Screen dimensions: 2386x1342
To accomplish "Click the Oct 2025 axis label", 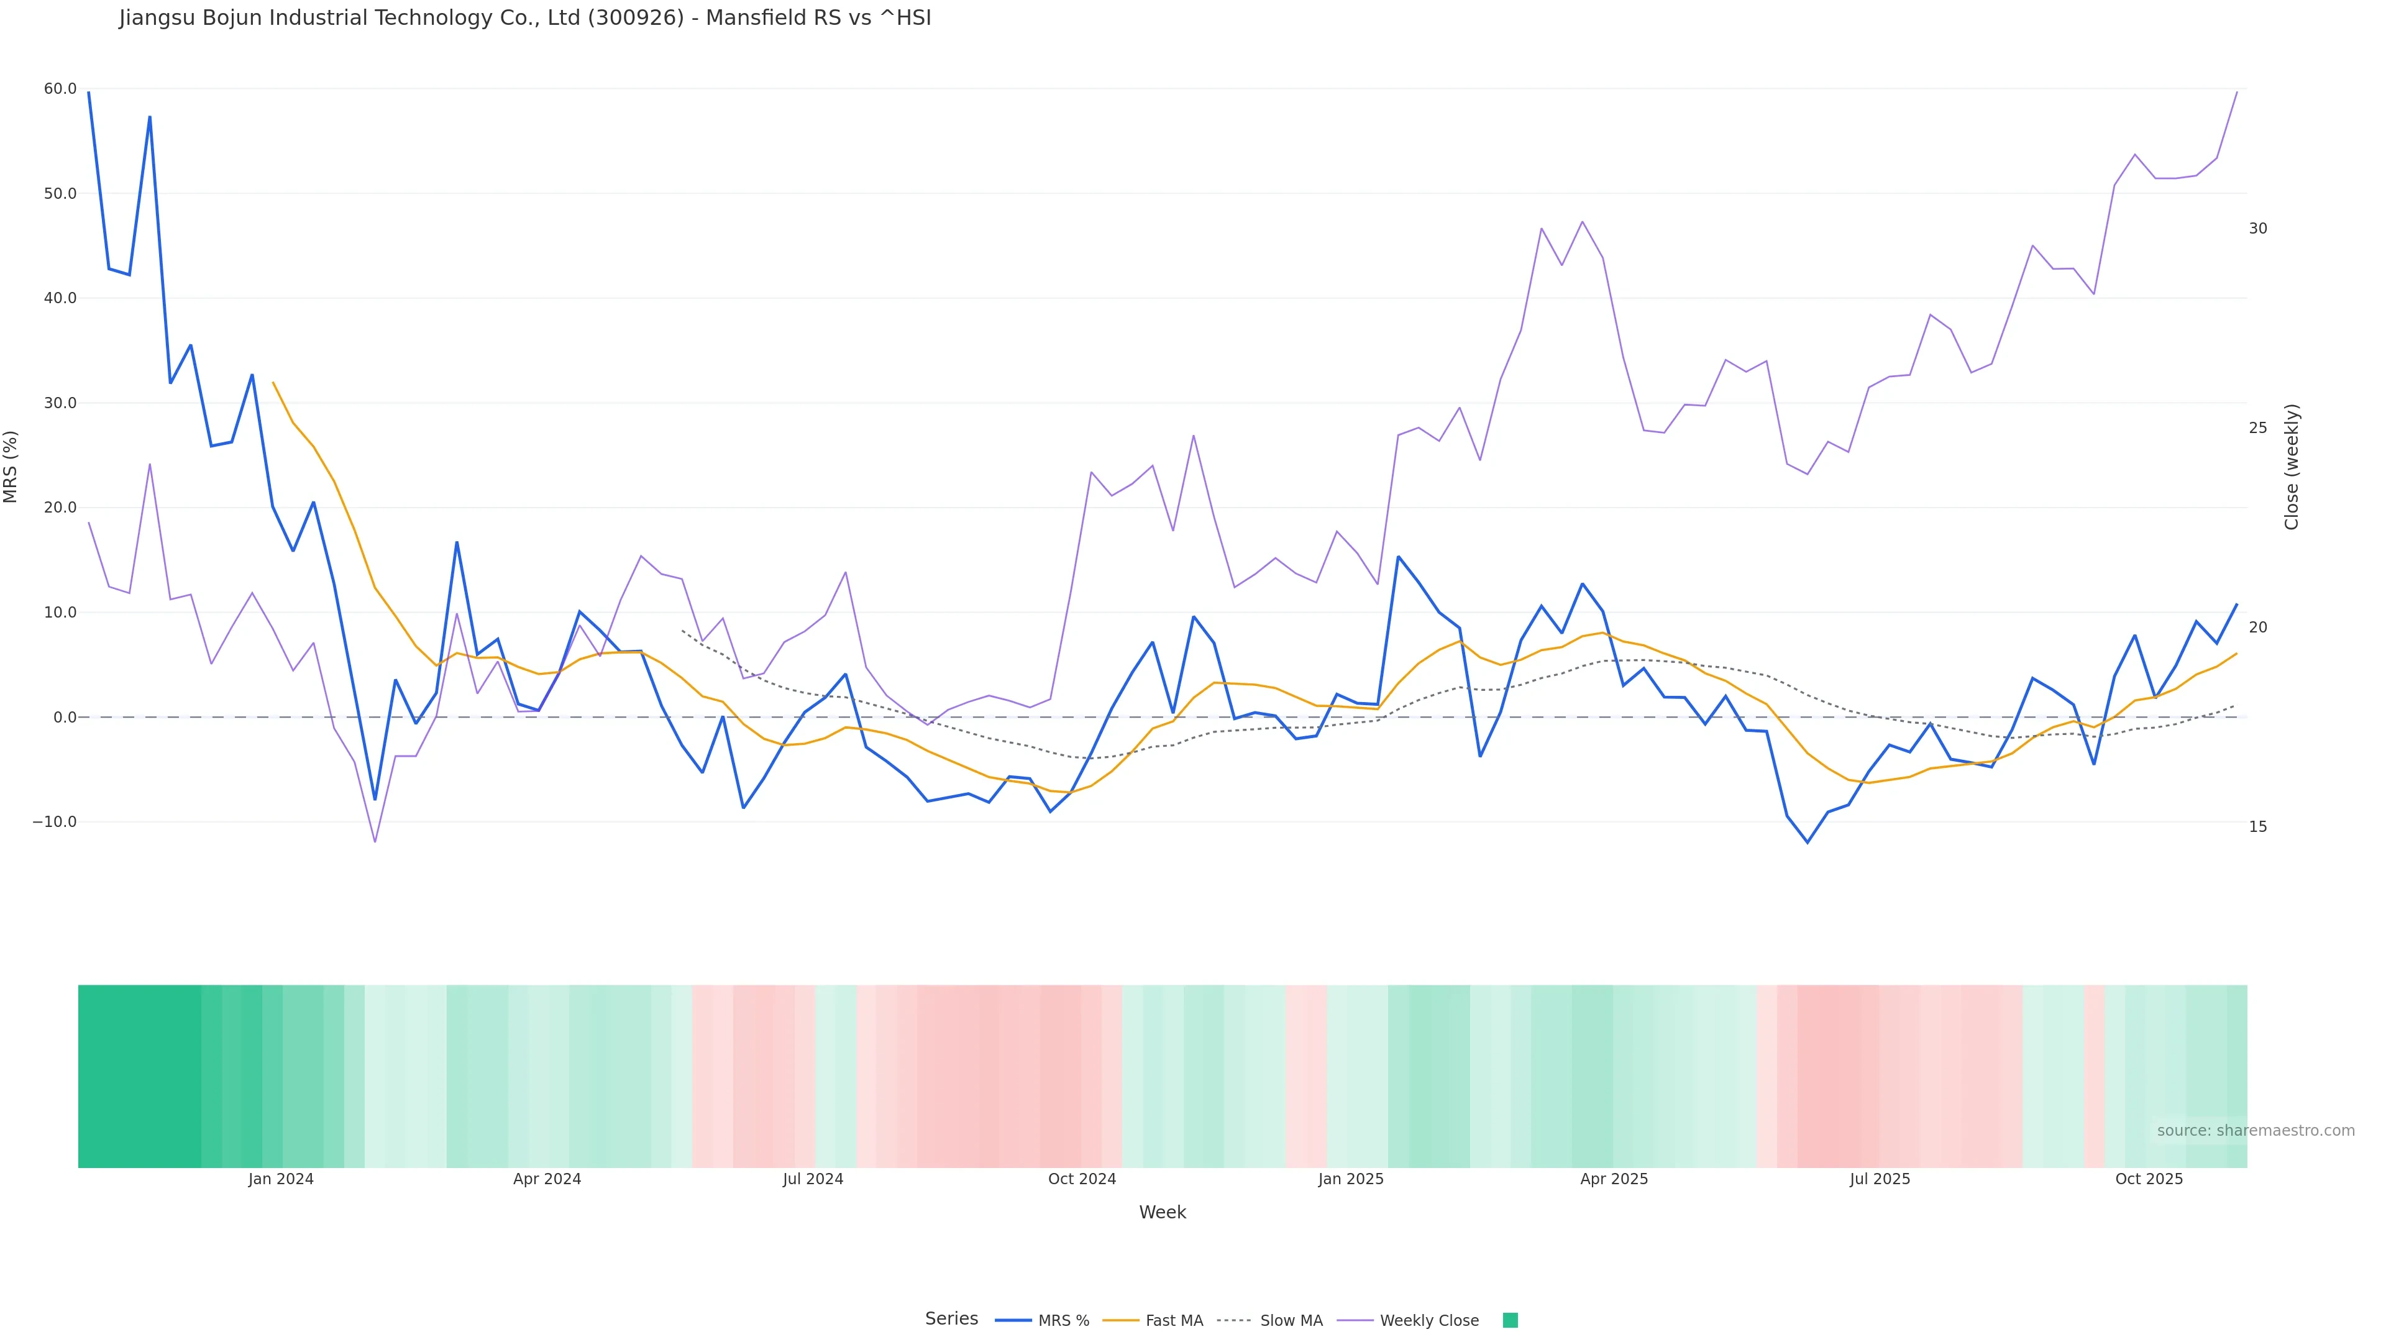I will [2149, 1179].
